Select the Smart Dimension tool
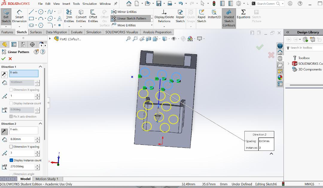Image resolution: width=323 pixels, height=188 pixels. (19, 16)
